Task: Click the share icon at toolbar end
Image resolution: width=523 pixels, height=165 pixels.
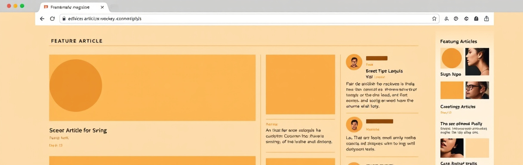Action: pos(486,18)
